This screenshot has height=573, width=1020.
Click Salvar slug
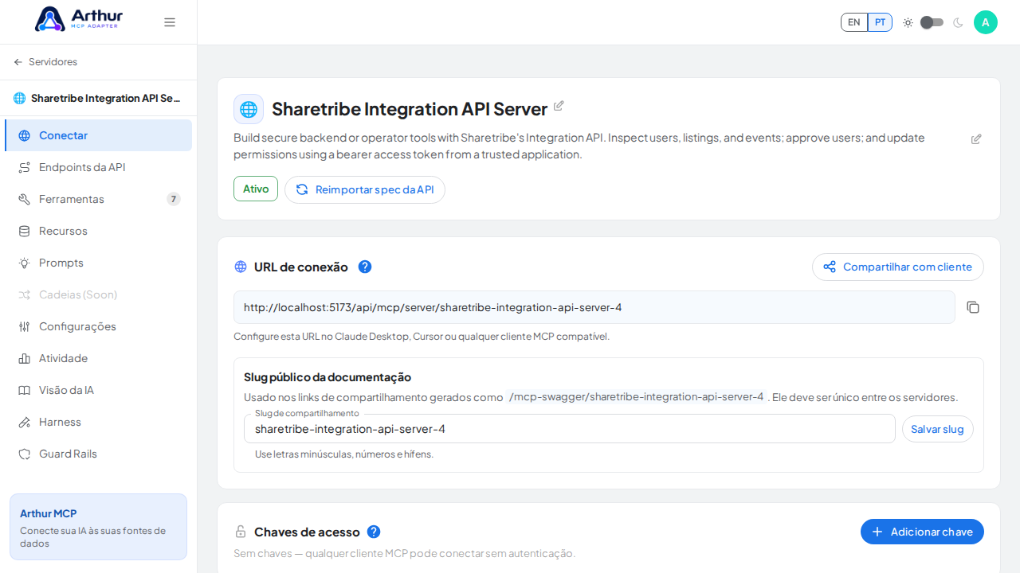point(938,429)
